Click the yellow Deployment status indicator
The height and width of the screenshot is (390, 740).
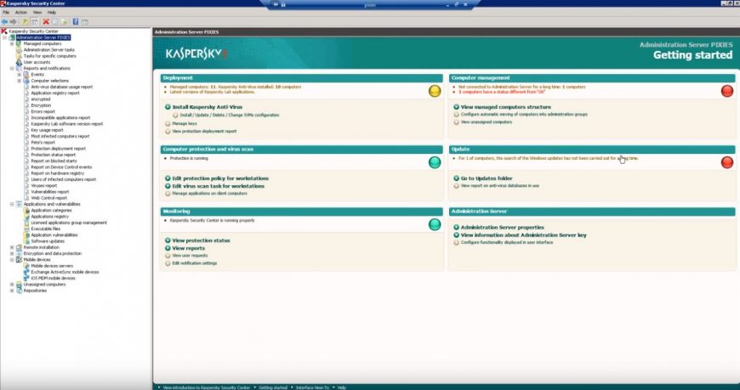click(435, 91)
